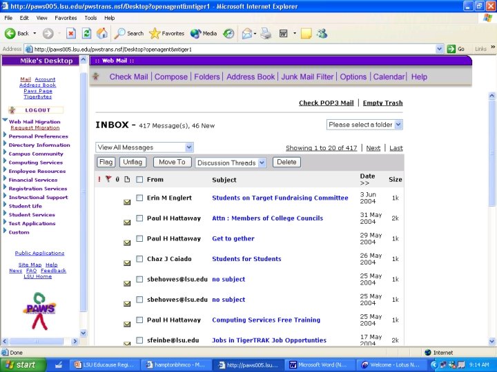Go to browser Home page icon

102,33
